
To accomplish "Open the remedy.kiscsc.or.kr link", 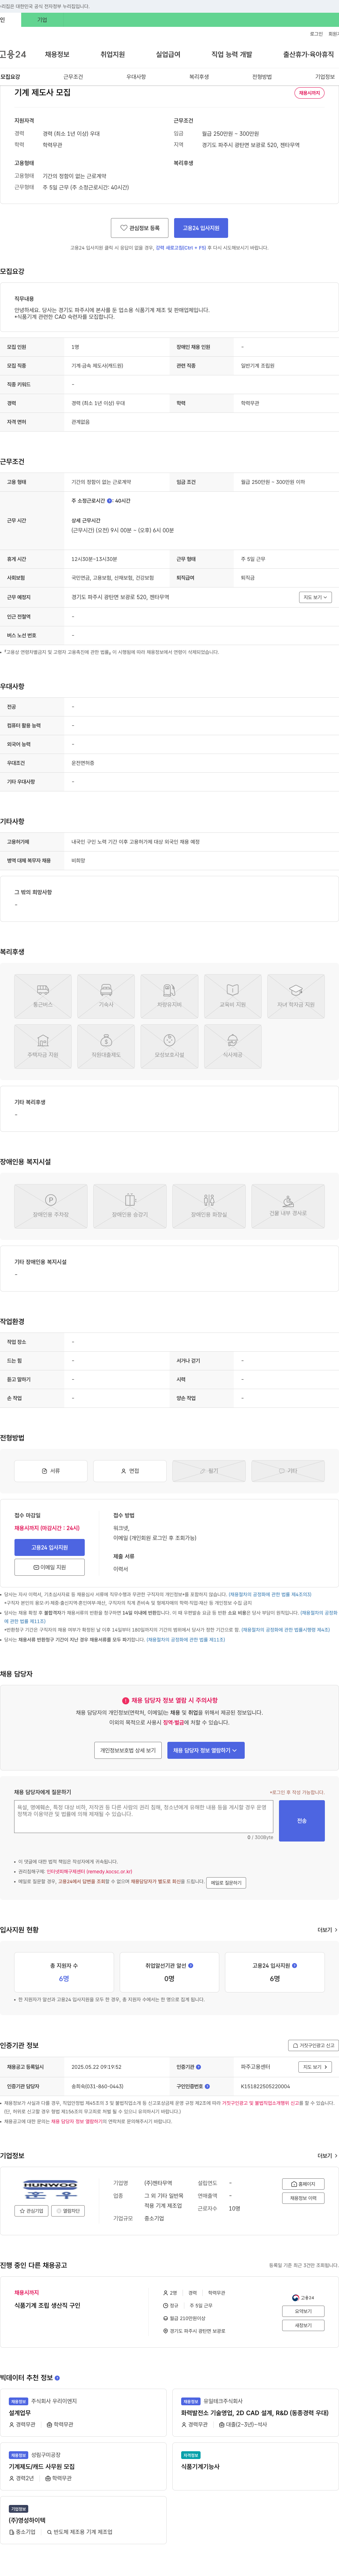I will point(89,1871).
